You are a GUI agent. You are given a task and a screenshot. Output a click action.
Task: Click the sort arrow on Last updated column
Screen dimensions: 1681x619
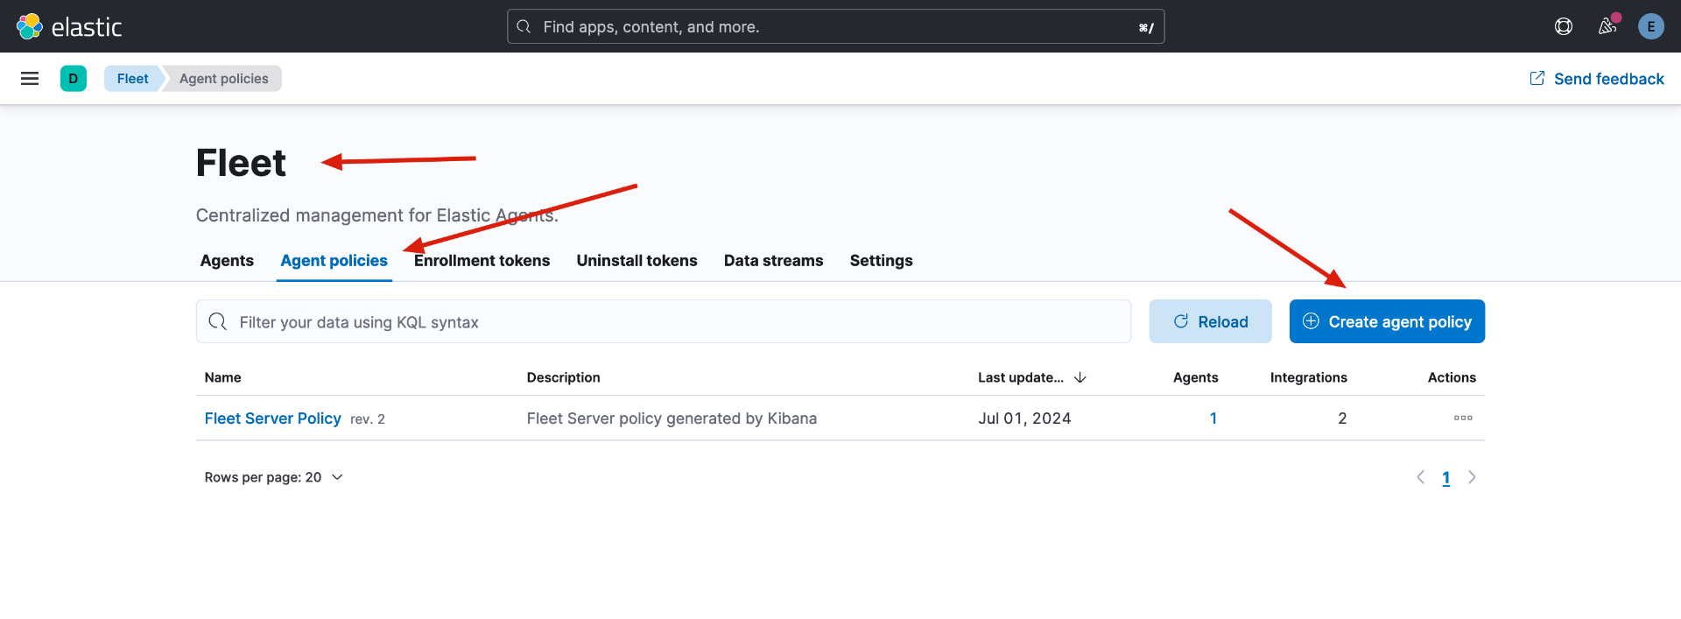(1080, 377)
